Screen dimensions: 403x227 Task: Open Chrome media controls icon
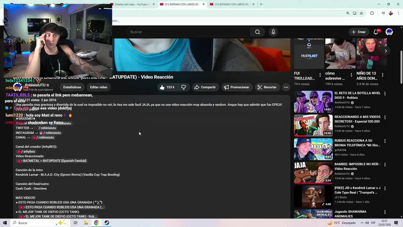click(383, 13)
